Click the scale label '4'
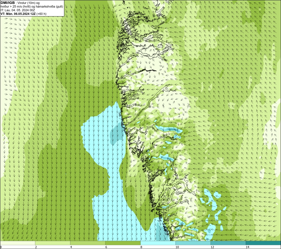281x249 pixels. [x=71, y=247]
